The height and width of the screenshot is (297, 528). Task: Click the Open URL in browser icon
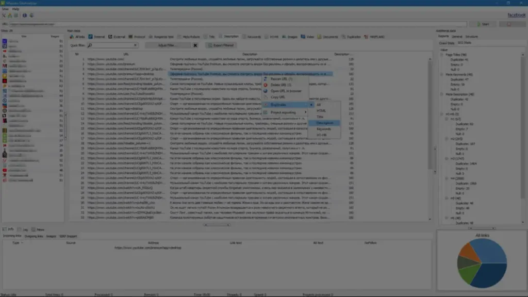(x=266, y=91)
